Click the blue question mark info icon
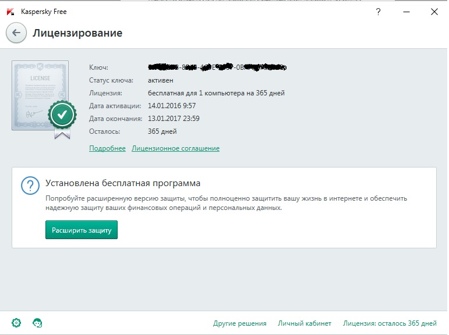Image resolution: width=449 pixels, height=335 pixels. coord(30,186)
